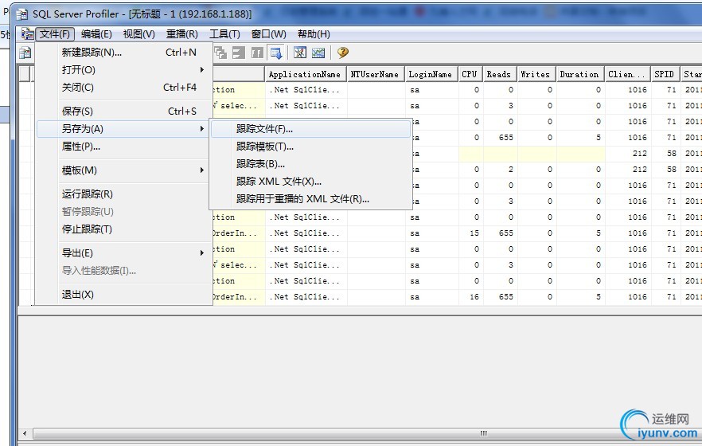Click the Clien... column header

click(x=628, y=74)
